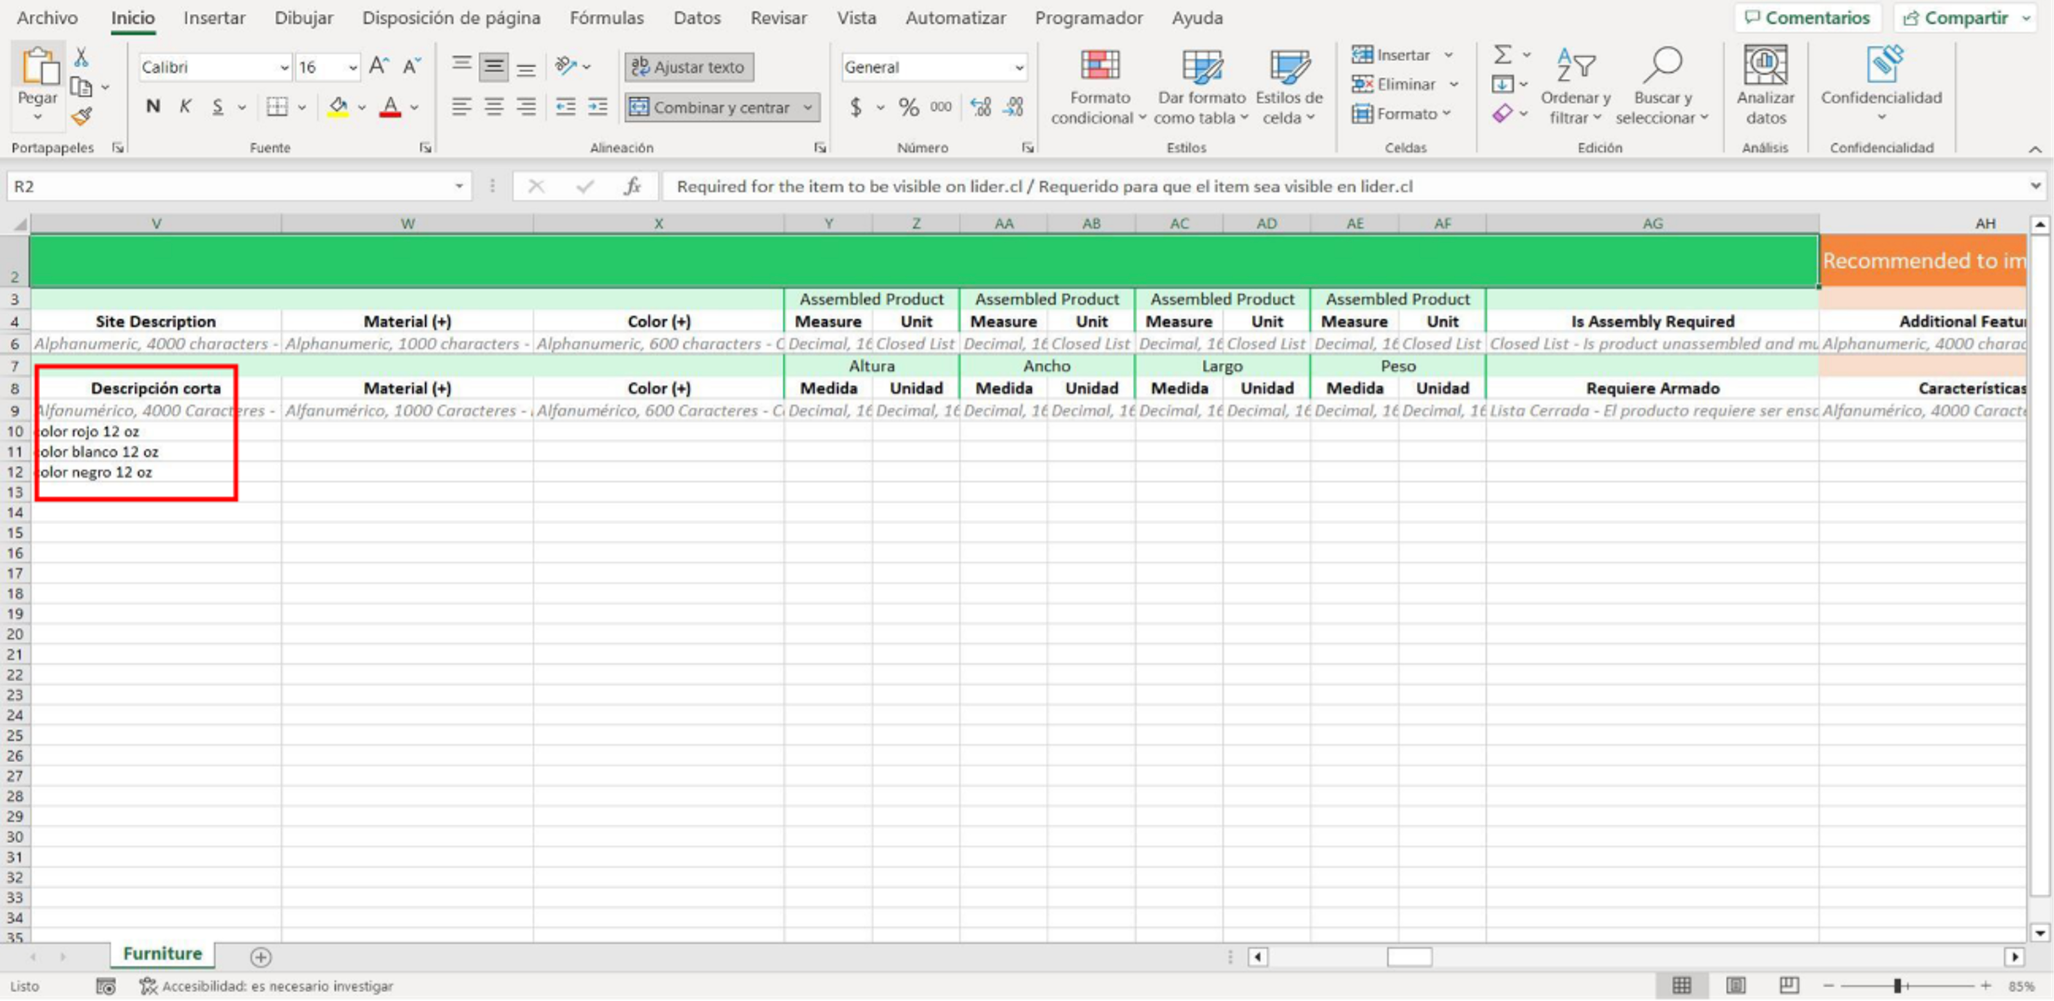Click the AutoSum sigma icon
The image size is (2054, 1001).
1502,55
